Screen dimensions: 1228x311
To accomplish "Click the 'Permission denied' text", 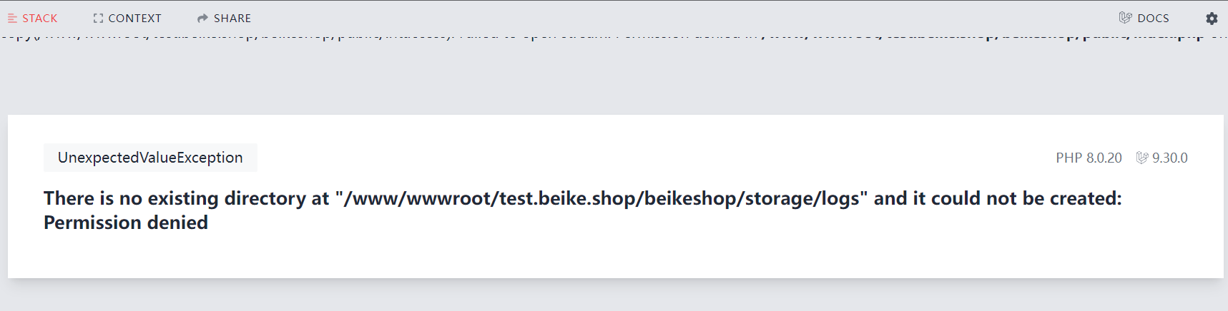I will (126, 223).
